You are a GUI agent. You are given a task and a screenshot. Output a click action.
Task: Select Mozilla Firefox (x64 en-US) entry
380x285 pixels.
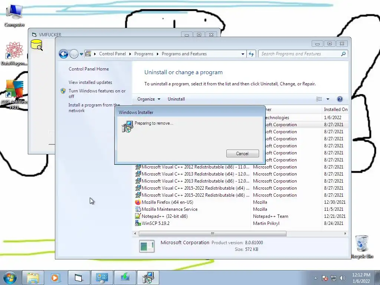coord(240,202)
